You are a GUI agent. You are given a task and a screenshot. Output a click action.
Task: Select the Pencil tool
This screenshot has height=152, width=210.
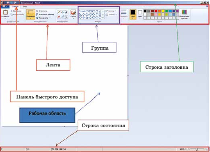point(59,13)
